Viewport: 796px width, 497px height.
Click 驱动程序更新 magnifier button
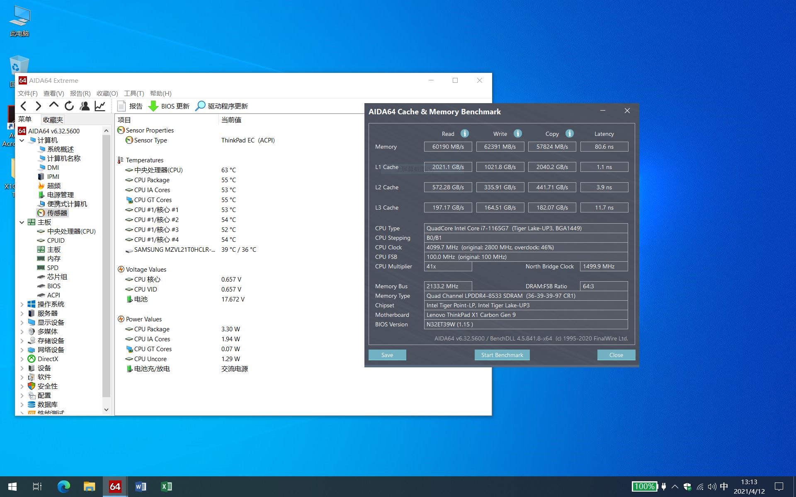pos(221,106)
